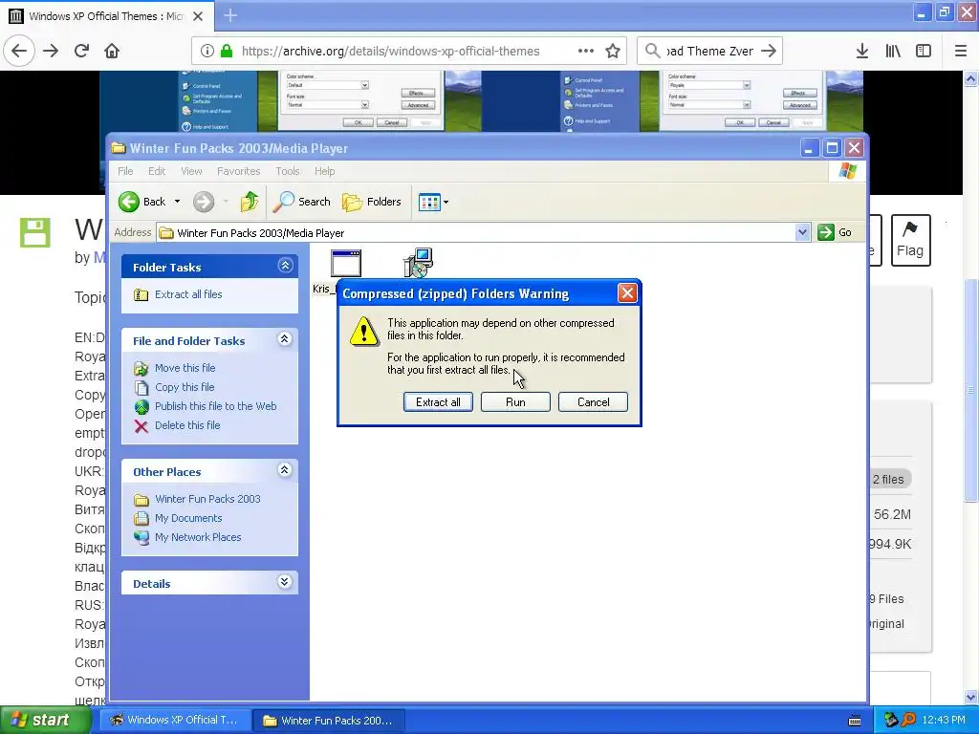
Task: Click Move this file
Action: pyautogui.click(x=185, y=368)
